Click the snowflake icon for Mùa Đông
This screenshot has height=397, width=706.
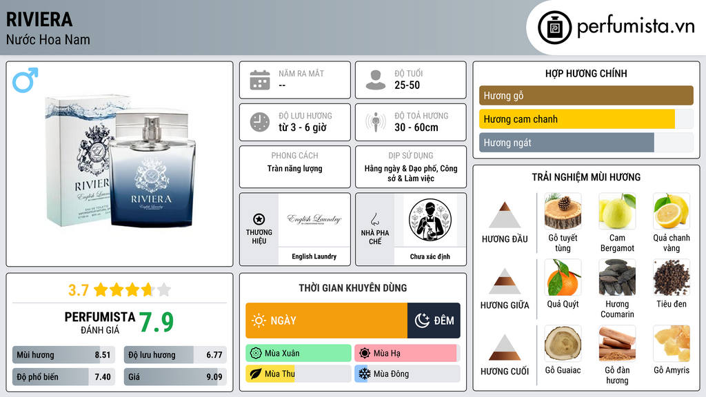pos(365,374)
